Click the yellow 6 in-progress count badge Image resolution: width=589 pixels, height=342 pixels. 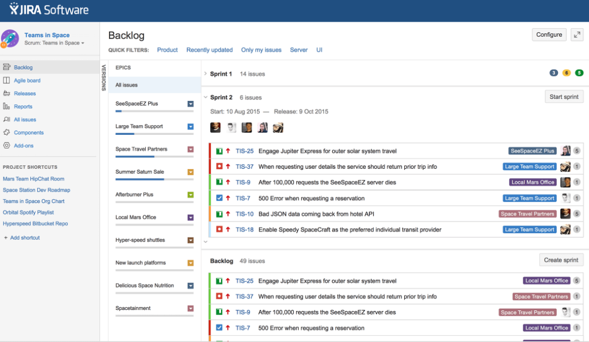tap(567, 73)
